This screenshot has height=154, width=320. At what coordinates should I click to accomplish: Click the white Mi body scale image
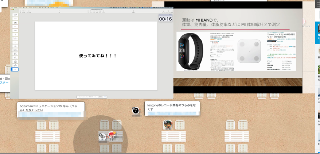[x=249, y=51]
